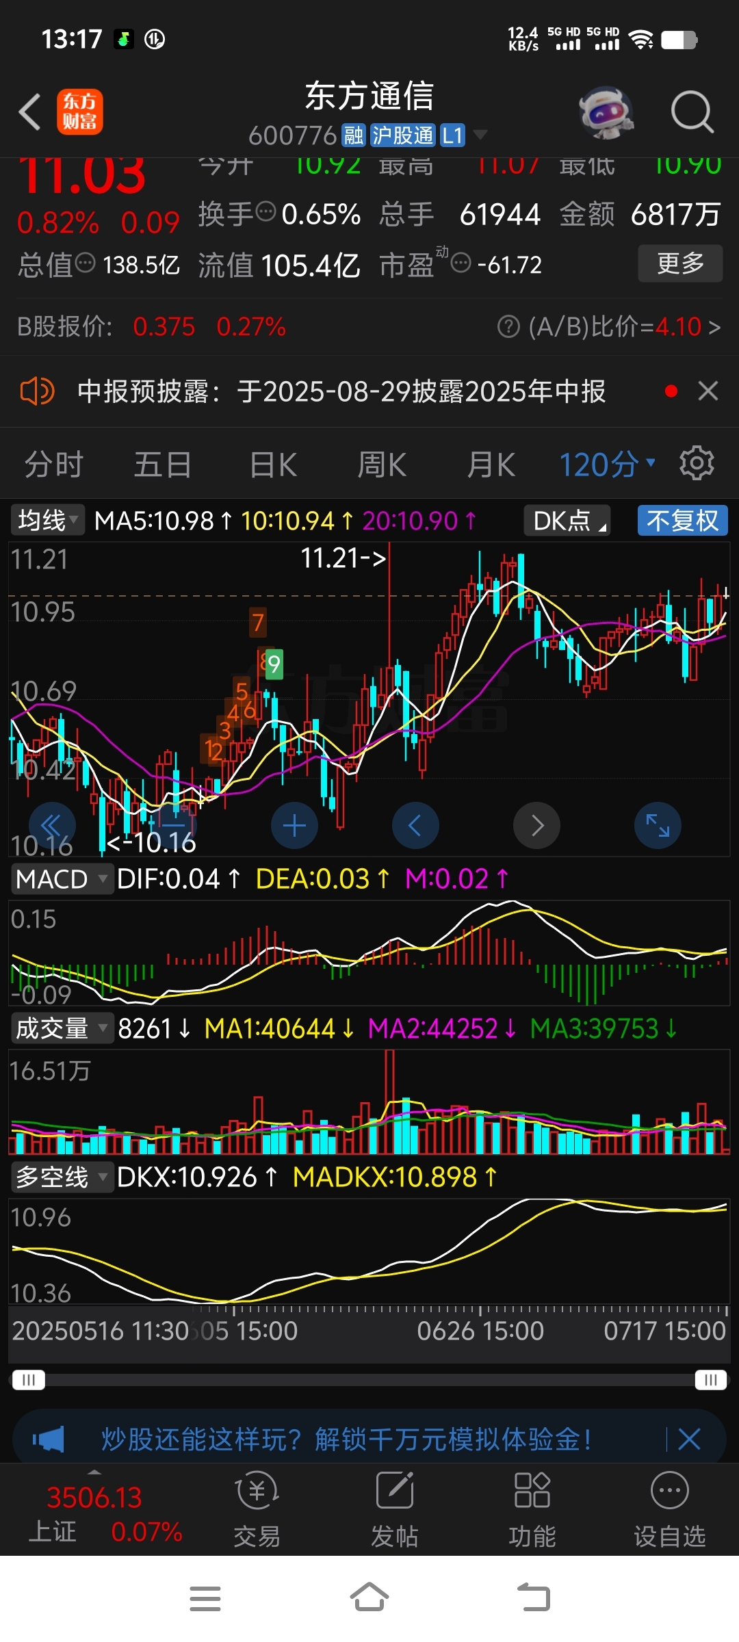
Task: Tap the L1 level badge
Action: (x=452, y=135)
